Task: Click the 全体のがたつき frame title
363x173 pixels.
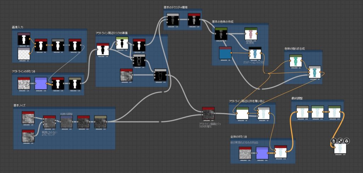Action: pyautogui.click(x=239, y=137)
